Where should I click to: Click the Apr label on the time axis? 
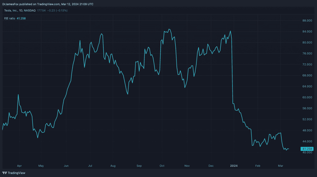tap(19, 166)
